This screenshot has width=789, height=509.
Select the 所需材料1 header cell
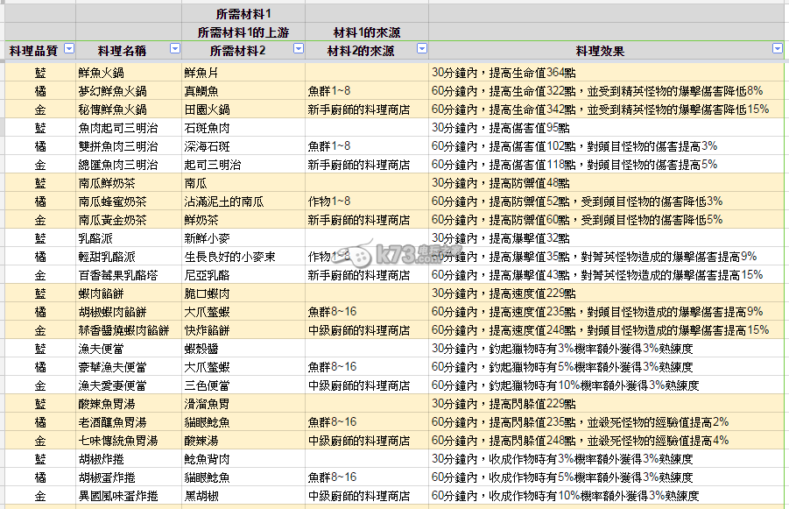243,13
